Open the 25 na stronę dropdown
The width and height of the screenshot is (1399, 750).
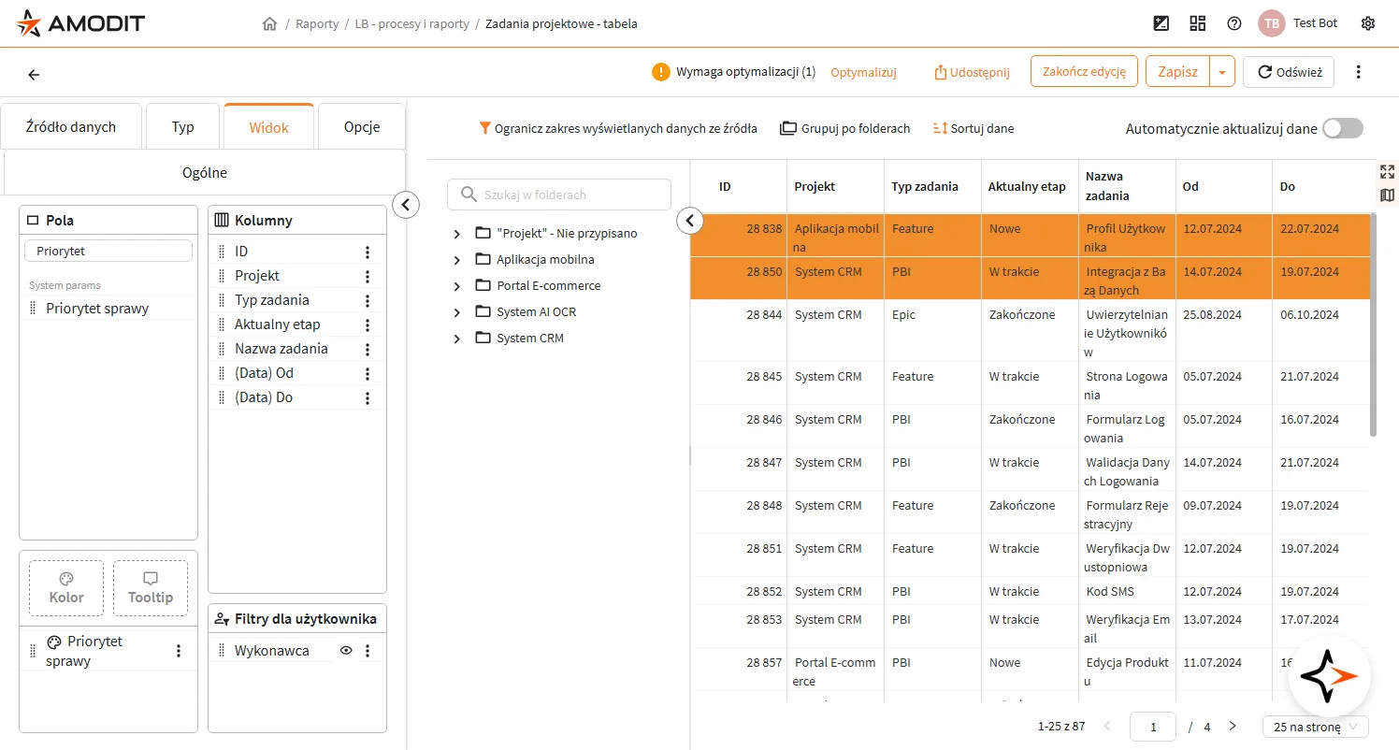click(1316, 727)
